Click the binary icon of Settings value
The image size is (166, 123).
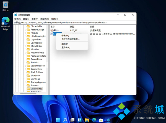tap(51, 34)
